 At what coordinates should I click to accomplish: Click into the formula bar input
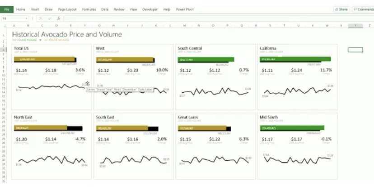(x=218, y=18)
